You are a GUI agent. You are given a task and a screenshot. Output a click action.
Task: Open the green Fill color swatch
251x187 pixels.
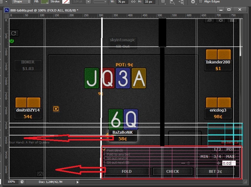point(45,1)
